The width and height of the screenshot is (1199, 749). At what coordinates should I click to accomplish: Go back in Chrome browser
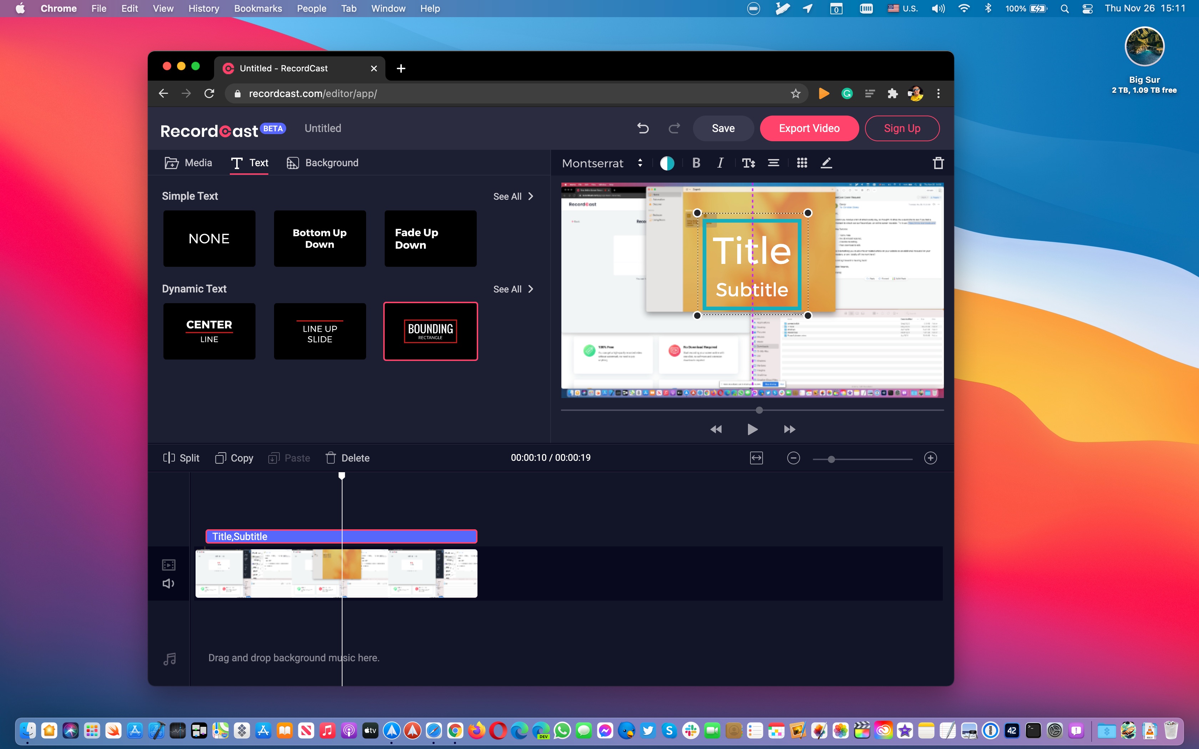tap(163, 93)
